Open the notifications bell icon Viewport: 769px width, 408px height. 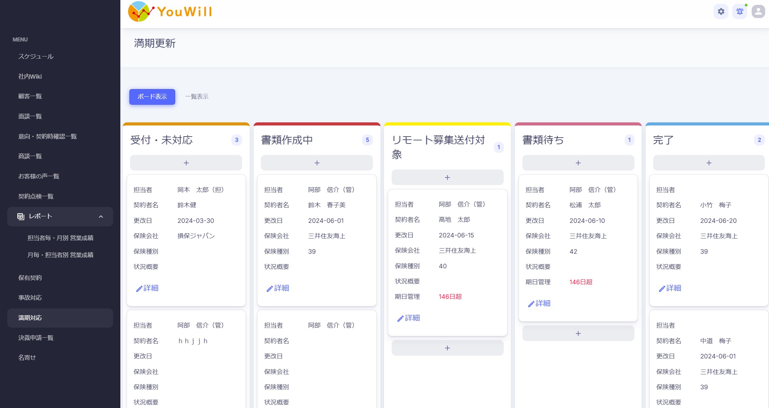[740, 11]
